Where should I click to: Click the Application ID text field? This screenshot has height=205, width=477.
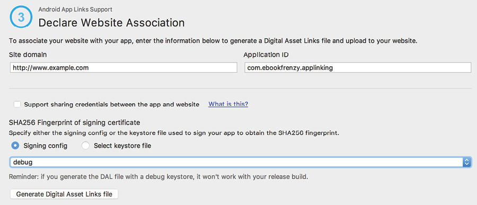(x=358, y=67)
